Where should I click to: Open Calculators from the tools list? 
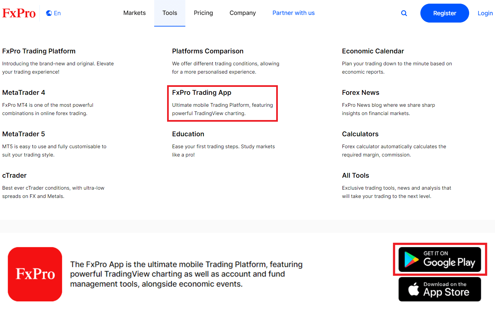pyautogui.click(x=360, y=134)
